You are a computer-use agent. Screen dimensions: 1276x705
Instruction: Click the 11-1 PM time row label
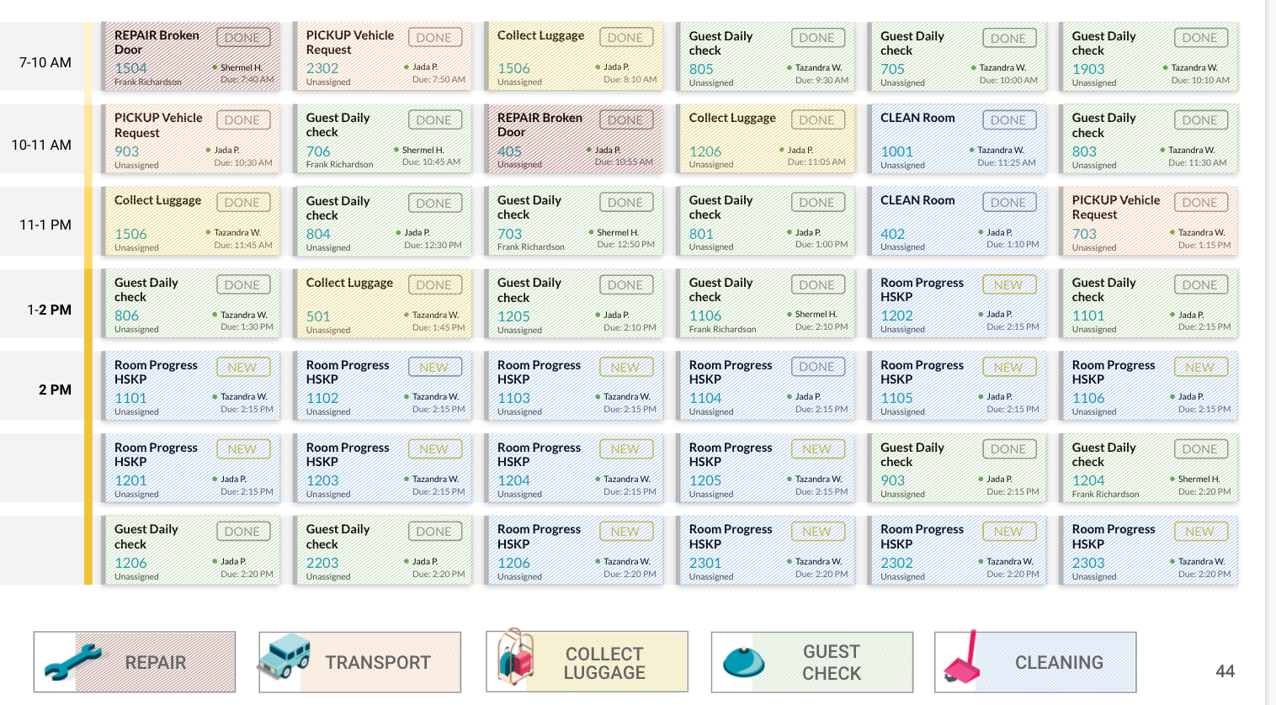tap(45, 225)
